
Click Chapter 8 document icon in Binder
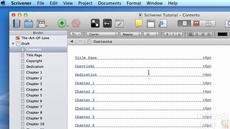point(22,113)
